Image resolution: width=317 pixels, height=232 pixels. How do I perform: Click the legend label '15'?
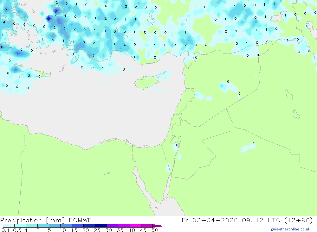coord(74,230)
